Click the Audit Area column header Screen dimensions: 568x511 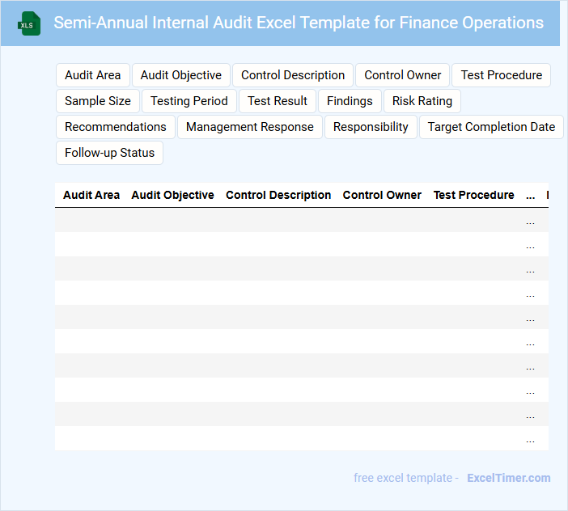coord(91,195)
